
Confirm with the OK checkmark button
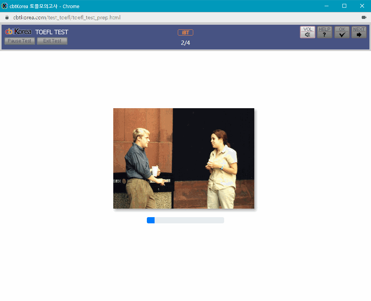(x=342, y=32)
